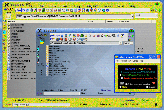Click the notepad pen icon in Pro 2009 toolbar

[122, 36]
